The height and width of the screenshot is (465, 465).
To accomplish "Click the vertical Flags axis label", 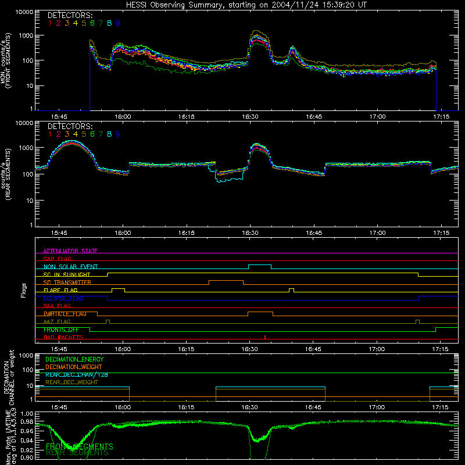I will [x=23, y=290].
